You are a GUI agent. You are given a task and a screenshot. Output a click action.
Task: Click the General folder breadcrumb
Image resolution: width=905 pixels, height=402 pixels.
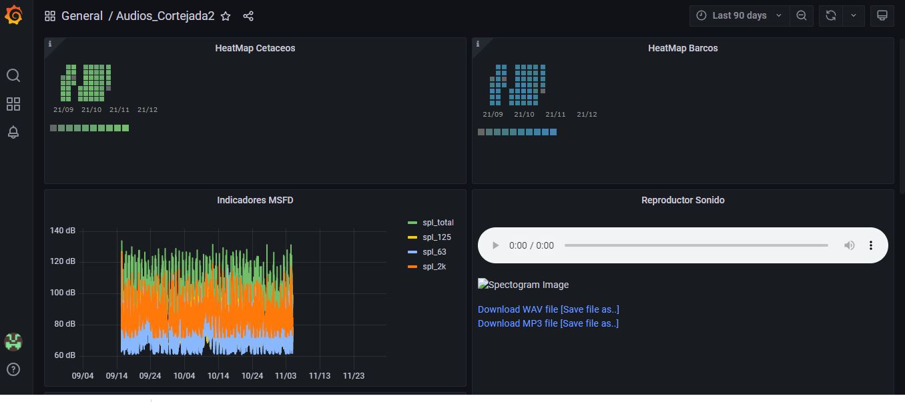81,16
